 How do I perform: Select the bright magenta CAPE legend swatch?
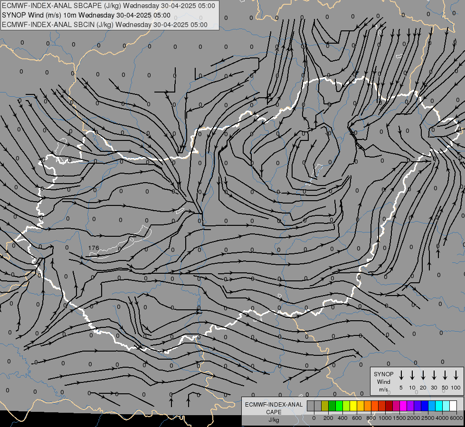pos(403,406)
